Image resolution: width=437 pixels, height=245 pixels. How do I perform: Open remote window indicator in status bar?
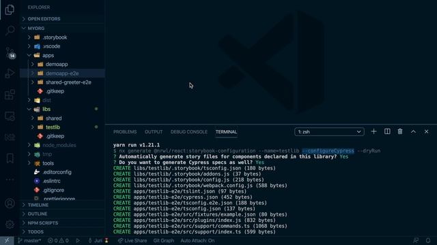[7, 240]
